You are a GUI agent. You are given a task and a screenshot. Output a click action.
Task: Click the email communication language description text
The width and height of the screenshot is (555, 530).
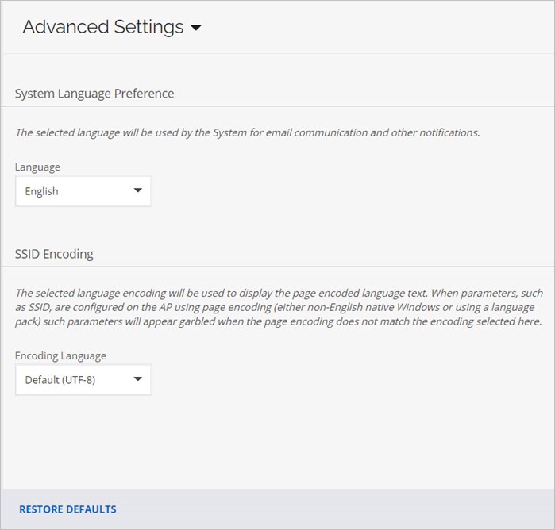(x=248, y=132)
